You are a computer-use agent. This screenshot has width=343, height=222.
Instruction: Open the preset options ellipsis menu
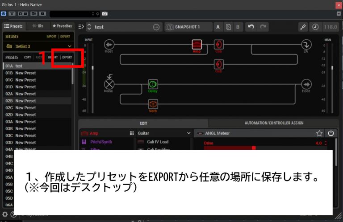coord(156,27)
